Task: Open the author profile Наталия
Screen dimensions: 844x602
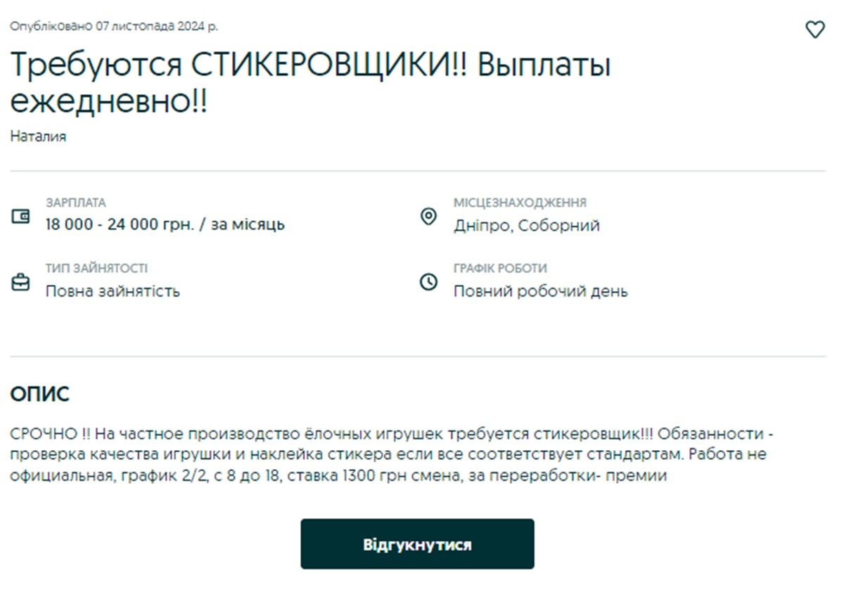Action: 38,137
